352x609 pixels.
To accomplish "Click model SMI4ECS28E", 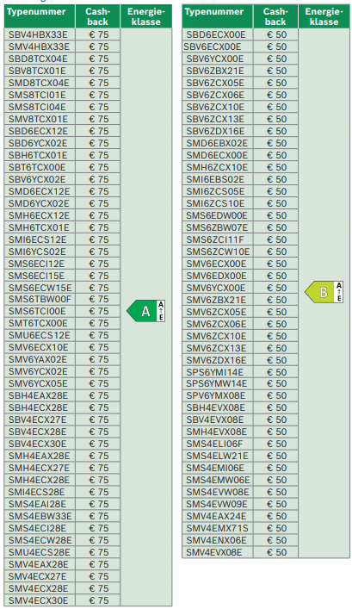I will (36, 492).
